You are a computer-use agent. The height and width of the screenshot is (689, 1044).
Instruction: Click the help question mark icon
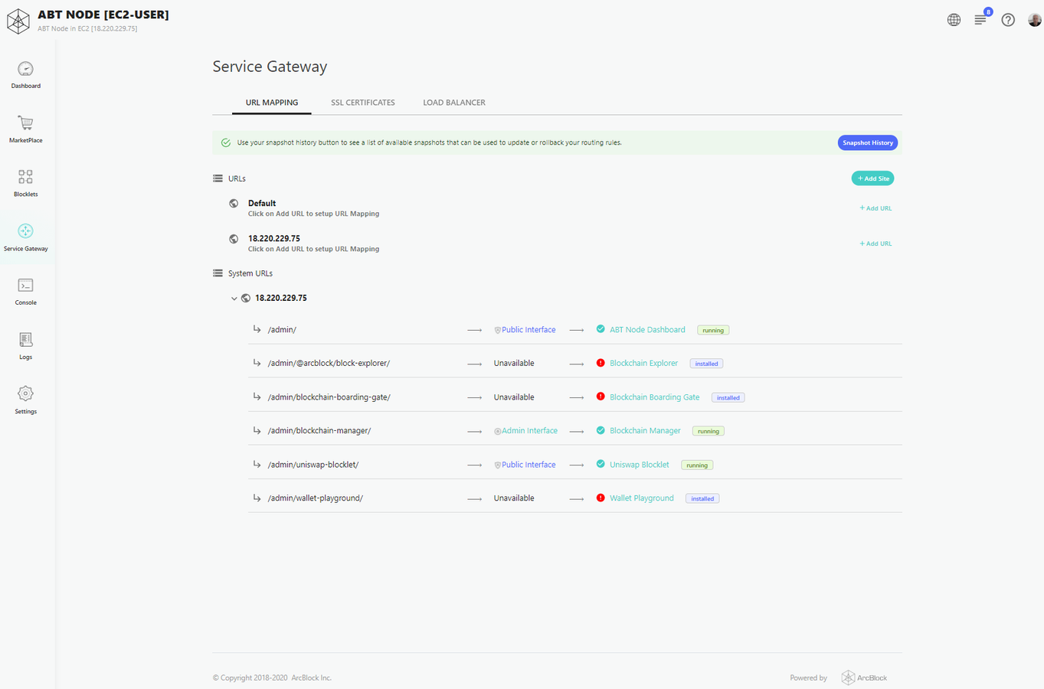pyautogui.click(x=1008, y=20)
